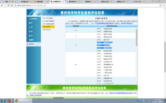Viewport: 166px width, 103px height.
Task: Open the Chrome three-dot menu
Action: point(164,5)
